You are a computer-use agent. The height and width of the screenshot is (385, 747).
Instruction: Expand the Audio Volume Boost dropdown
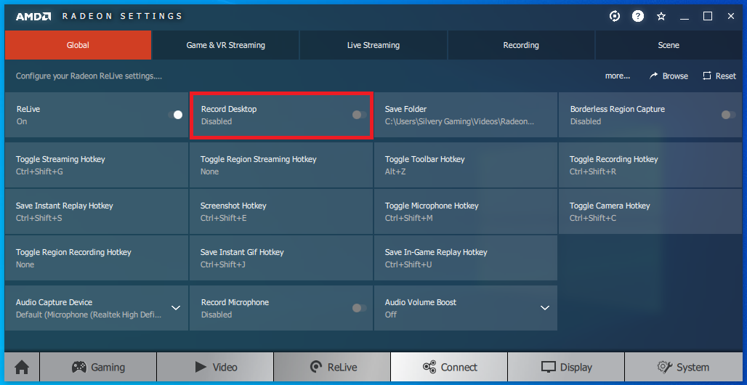pyautogui.click(x=545, y=308)
